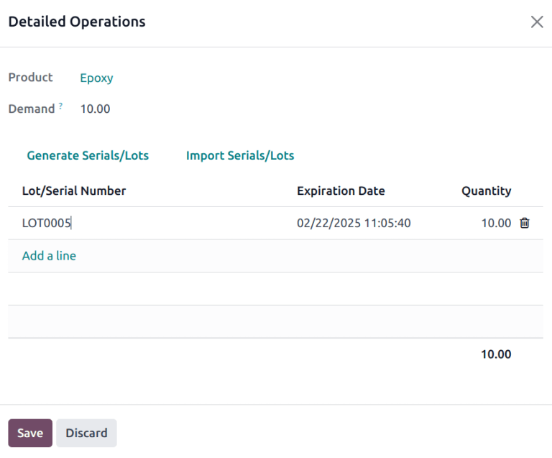Delete the LOT0005 line with trash icon
The width and height of the screenshot is (552, 458).
tap(525, 223)
